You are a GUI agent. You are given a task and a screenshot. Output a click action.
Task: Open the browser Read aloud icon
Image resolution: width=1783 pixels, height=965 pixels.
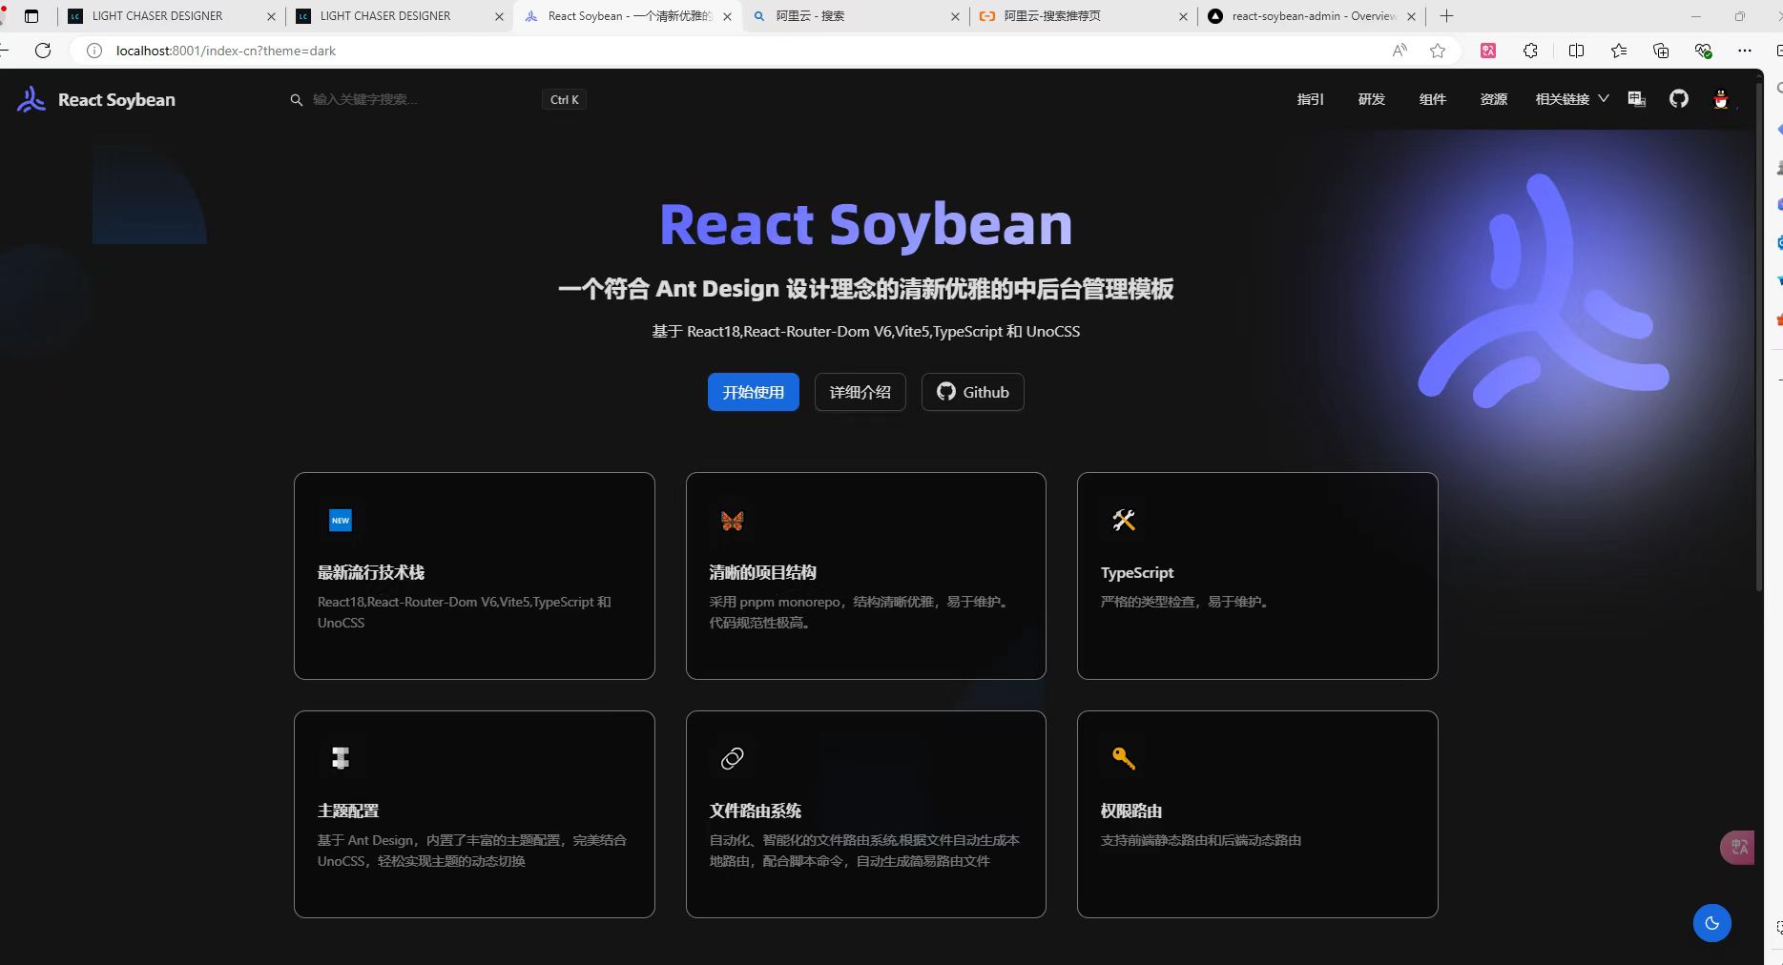pos(1399,51)
